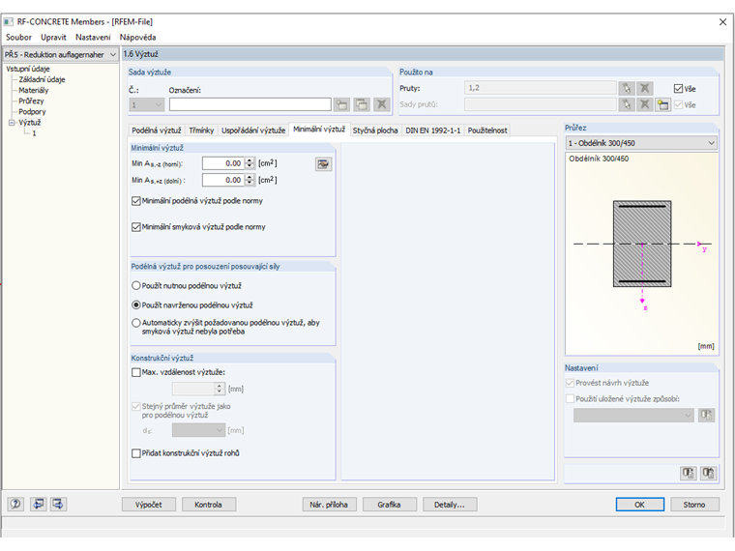Go to next table icon
The image size is (735, 551).
(x=58, y=505)
